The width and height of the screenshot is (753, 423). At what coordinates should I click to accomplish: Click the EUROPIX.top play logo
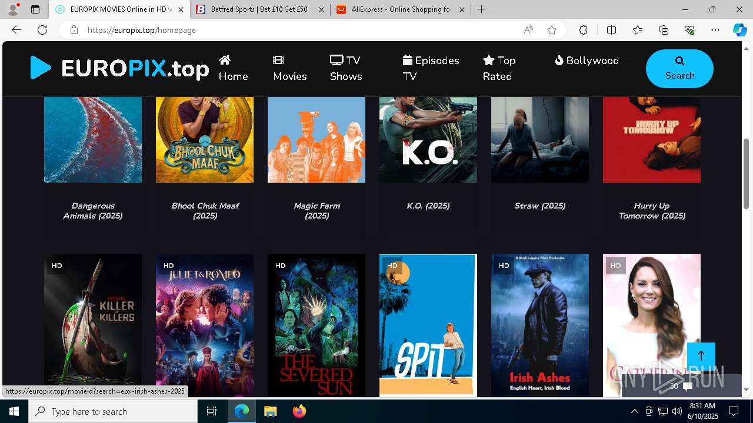pyautogui.click(x=119, y=68)
